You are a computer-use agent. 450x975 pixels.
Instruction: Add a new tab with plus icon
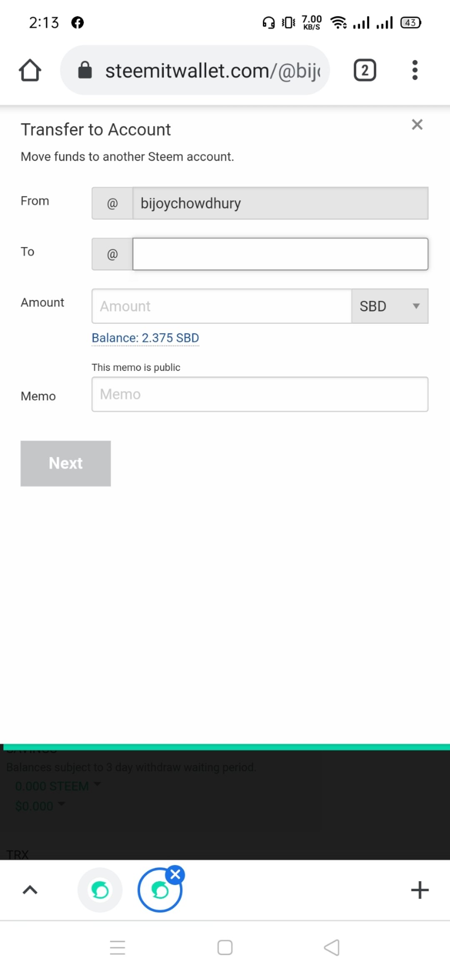(420, 890)
